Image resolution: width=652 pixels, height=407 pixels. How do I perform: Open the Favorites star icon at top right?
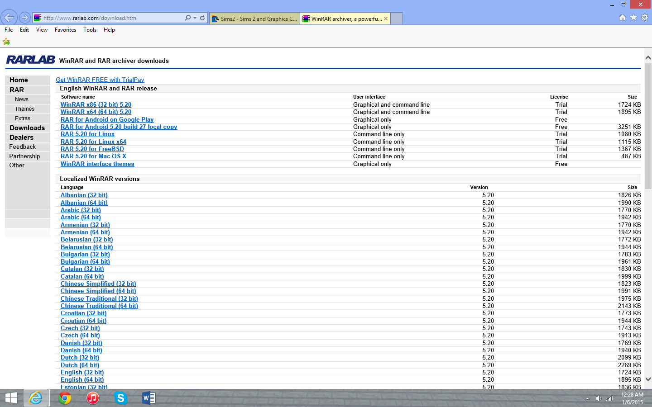click(x=633, y=18)
